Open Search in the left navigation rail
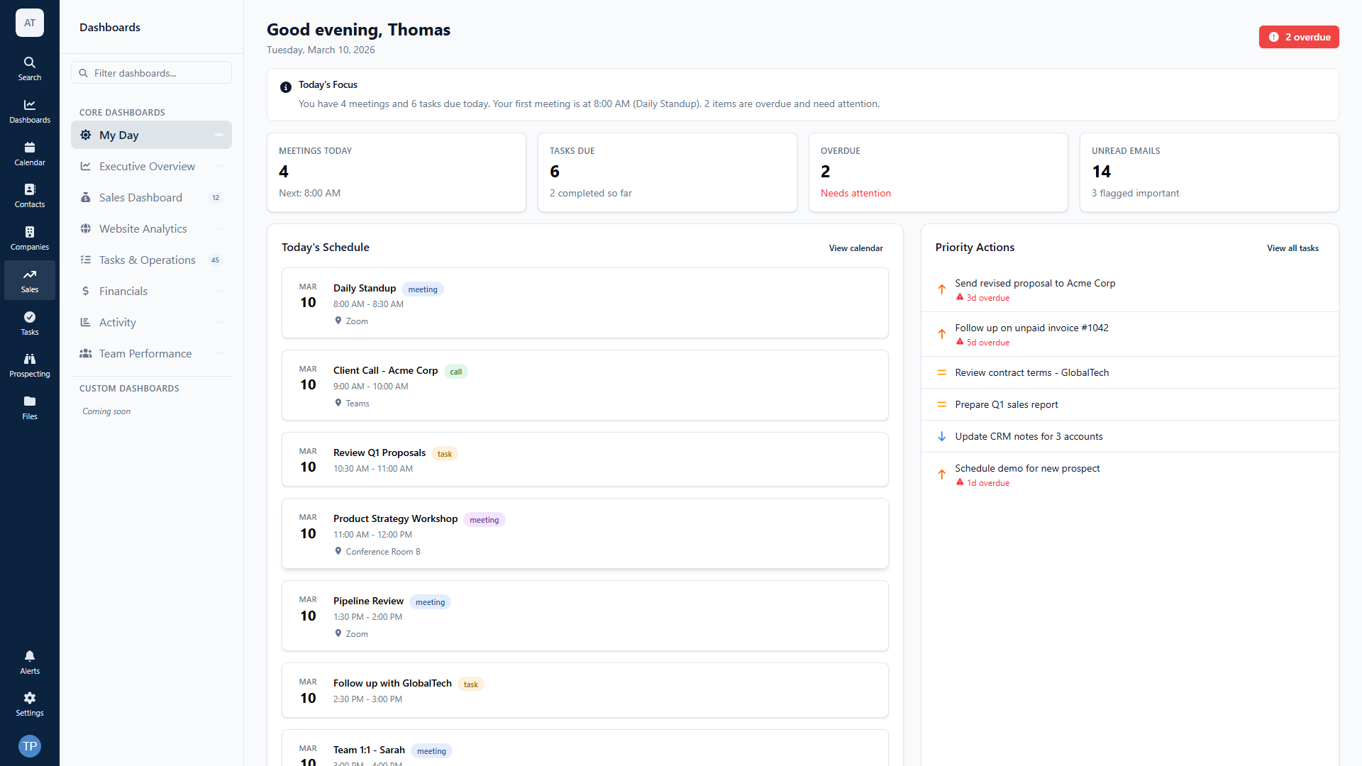1362x766 pixels. [30, 69]
